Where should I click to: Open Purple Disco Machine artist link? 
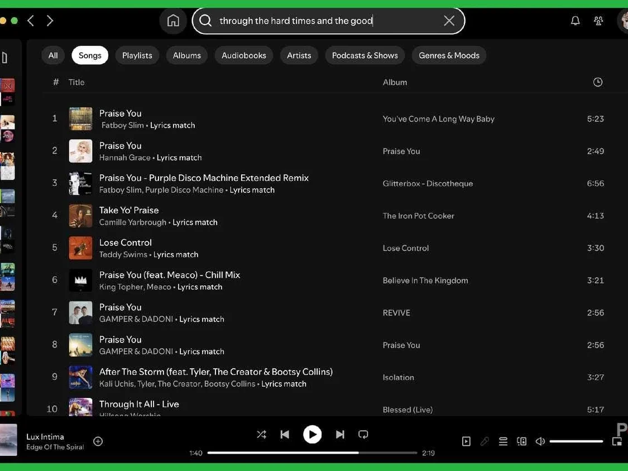pos(184,190)
